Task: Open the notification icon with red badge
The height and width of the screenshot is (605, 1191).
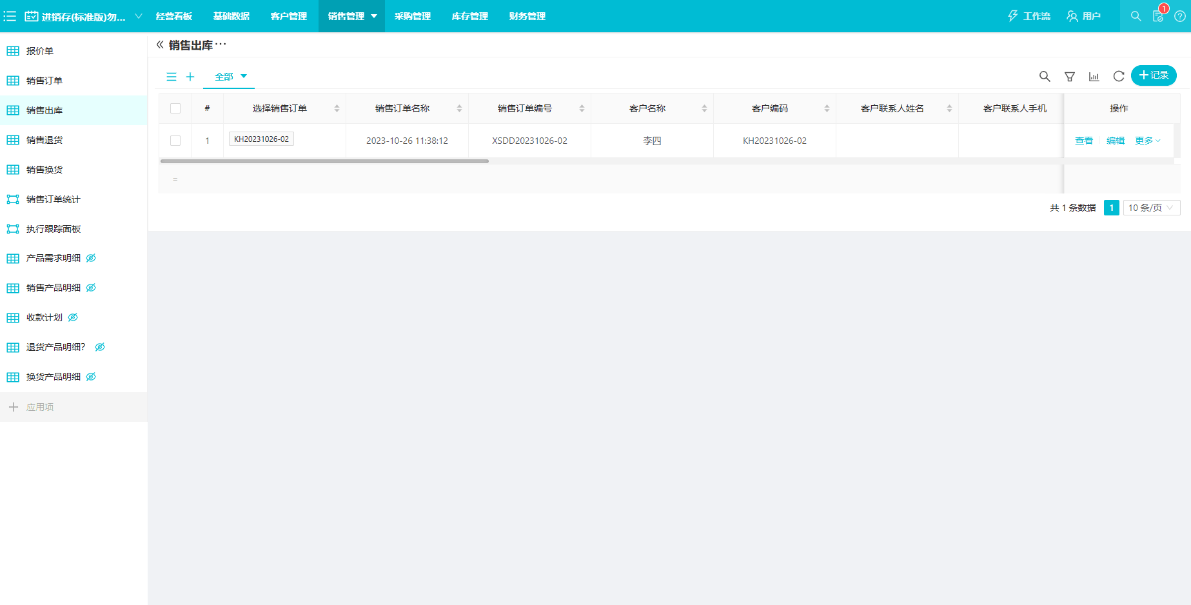Action: pos(1159,16)
